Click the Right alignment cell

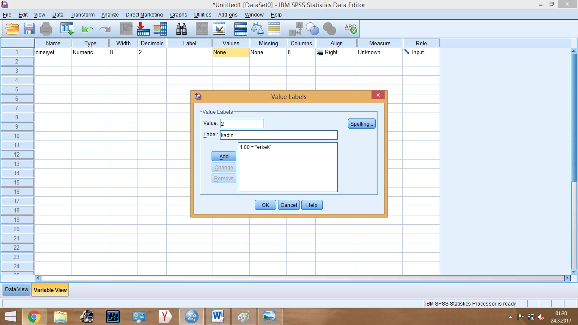point(336,52)
